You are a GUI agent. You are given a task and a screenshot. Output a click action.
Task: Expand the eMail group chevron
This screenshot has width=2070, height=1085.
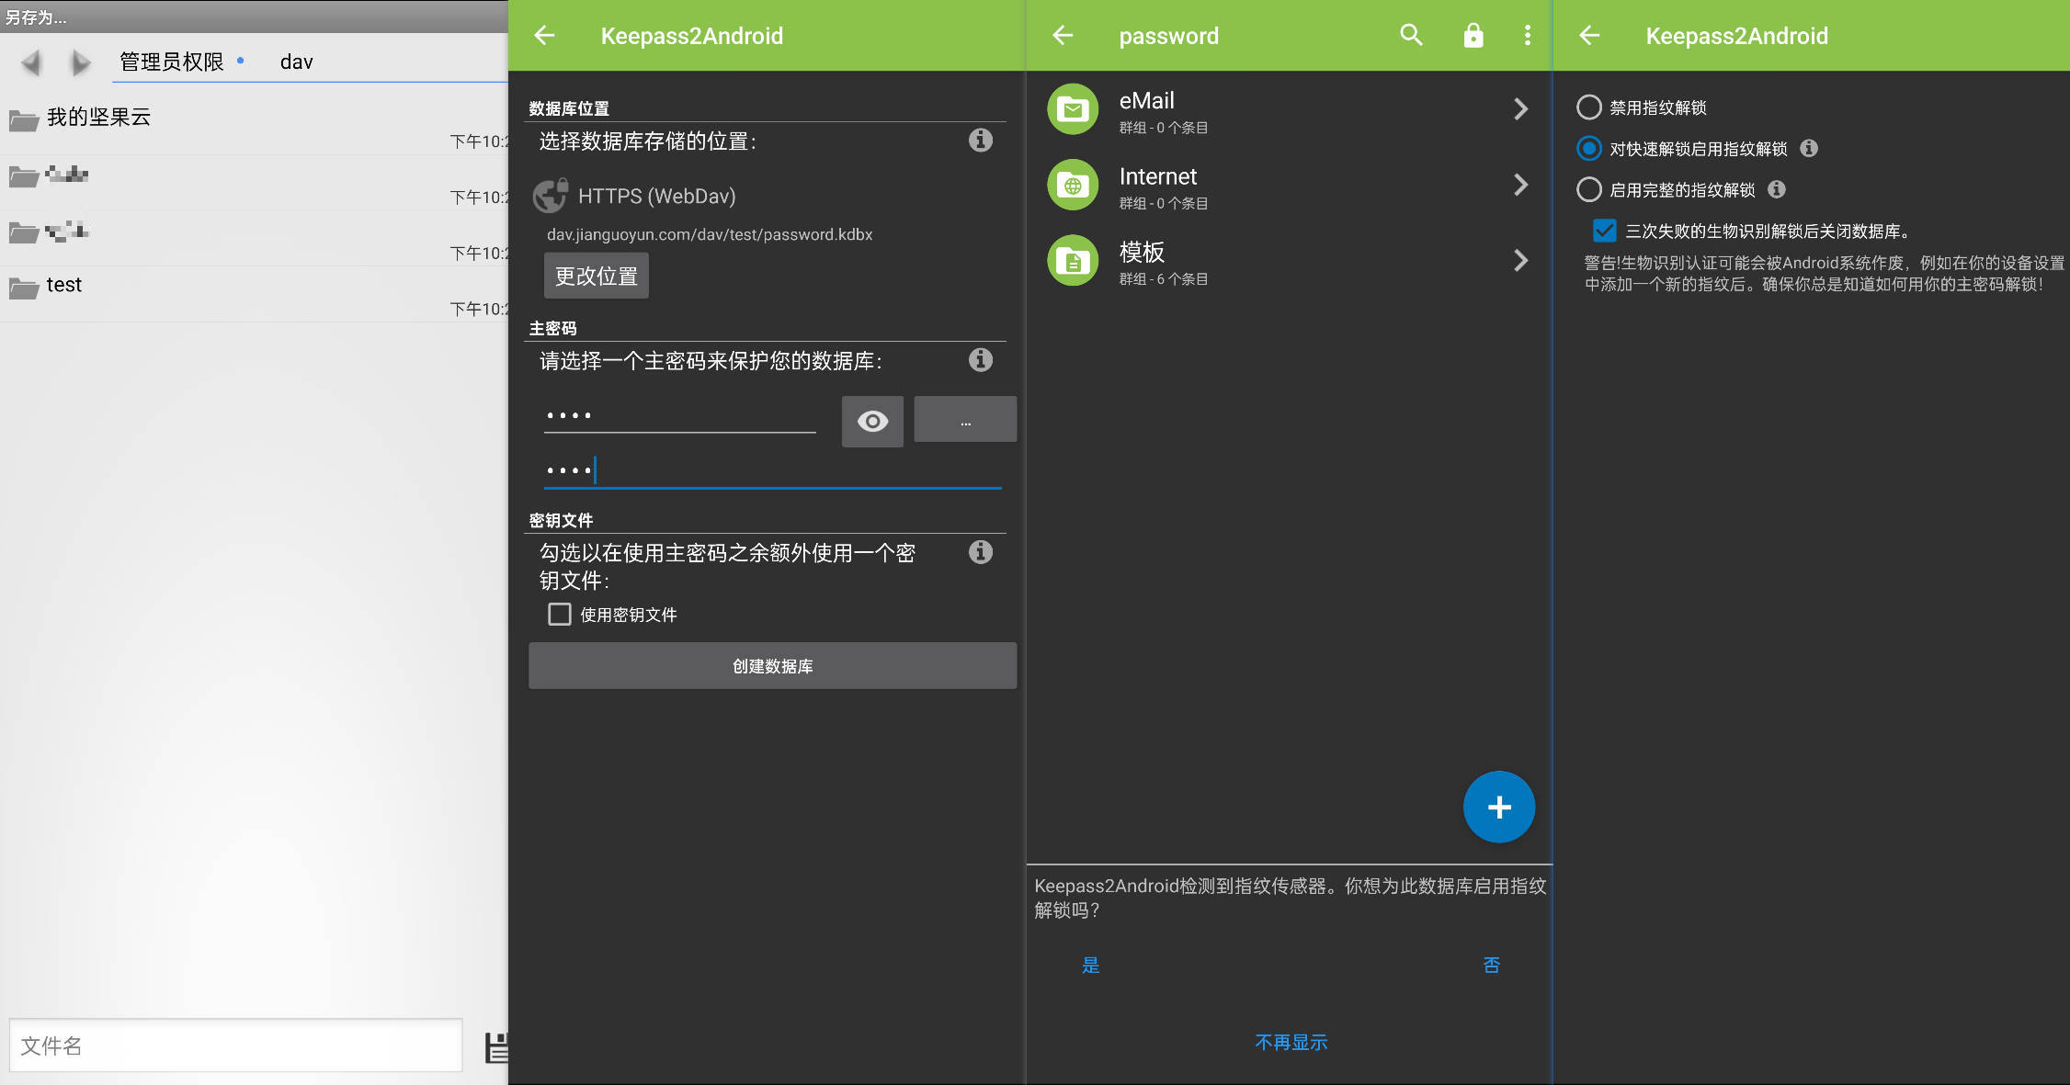[x=1520, y=109]
